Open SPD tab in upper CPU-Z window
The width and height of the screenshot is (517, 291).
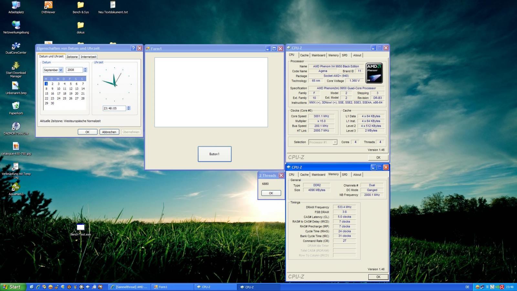(x=345, y=55)
